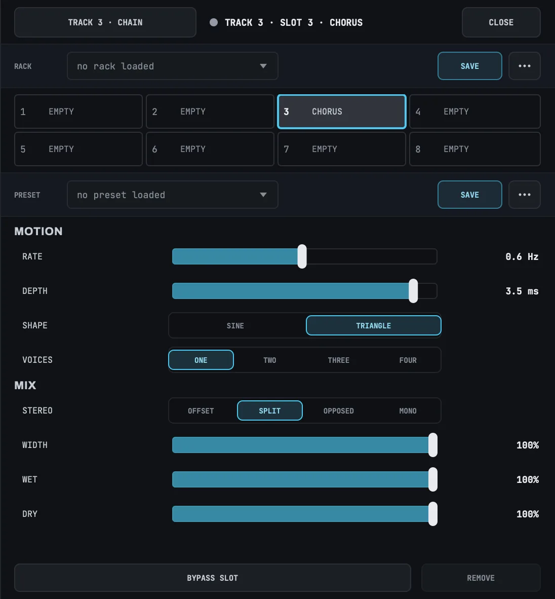This screenshot has height=599, width=555.
Task: Open the rack row's three-dot options menu
Action: point(525,66)
